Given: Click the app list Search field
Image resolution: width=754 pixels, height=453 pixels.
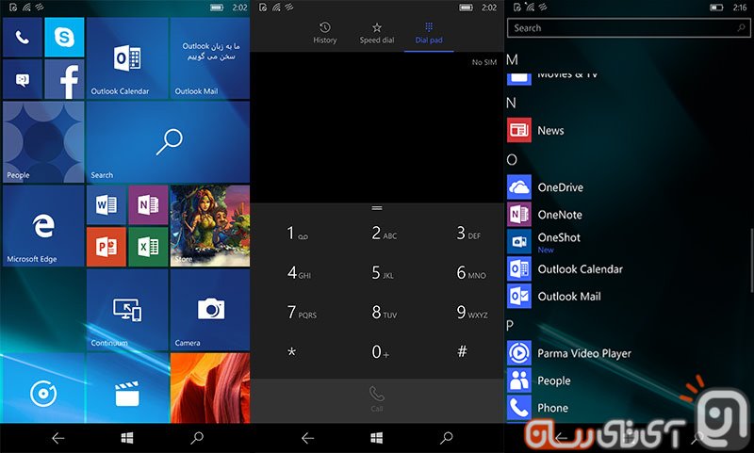Looking at the screenshot, I should 627,28.
